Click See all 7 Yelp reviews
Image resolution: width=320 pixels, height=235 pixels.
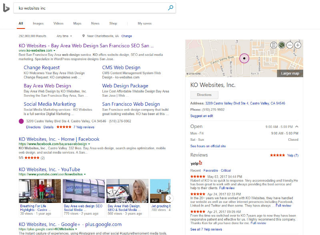(x=206, y=229)
